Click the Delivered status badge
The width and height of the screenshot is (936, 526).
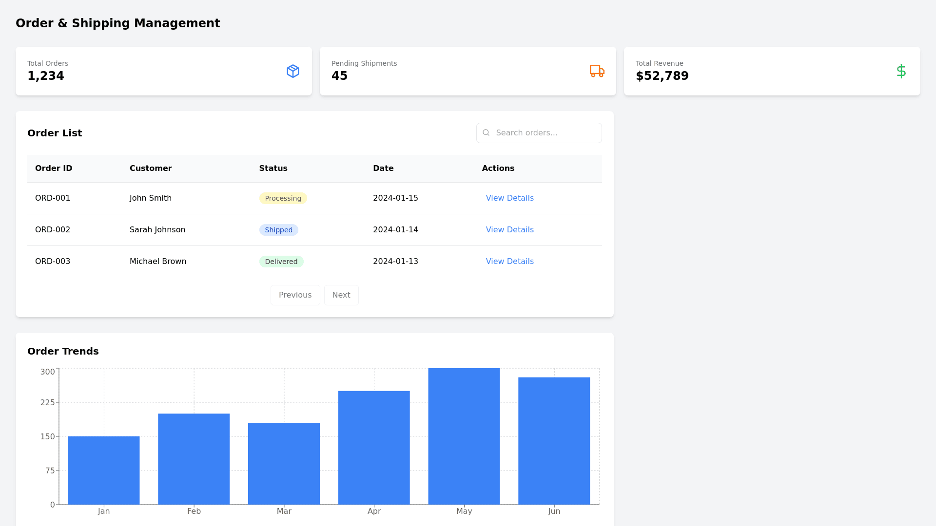point(281,262)
